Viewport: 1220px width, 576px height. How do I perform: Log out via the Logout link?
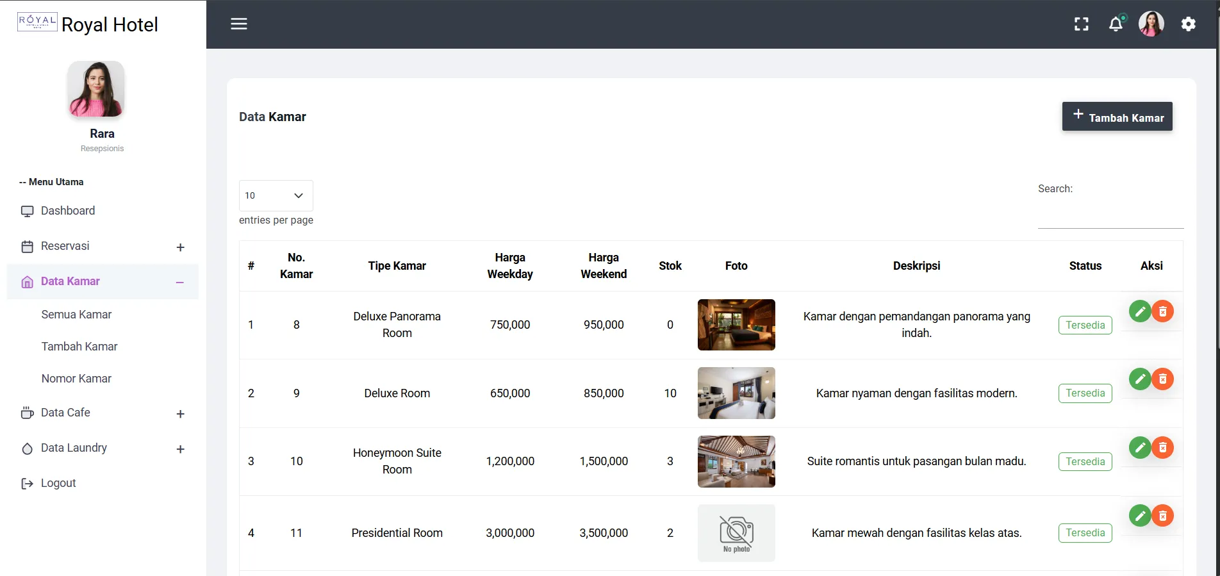point(58,483)
